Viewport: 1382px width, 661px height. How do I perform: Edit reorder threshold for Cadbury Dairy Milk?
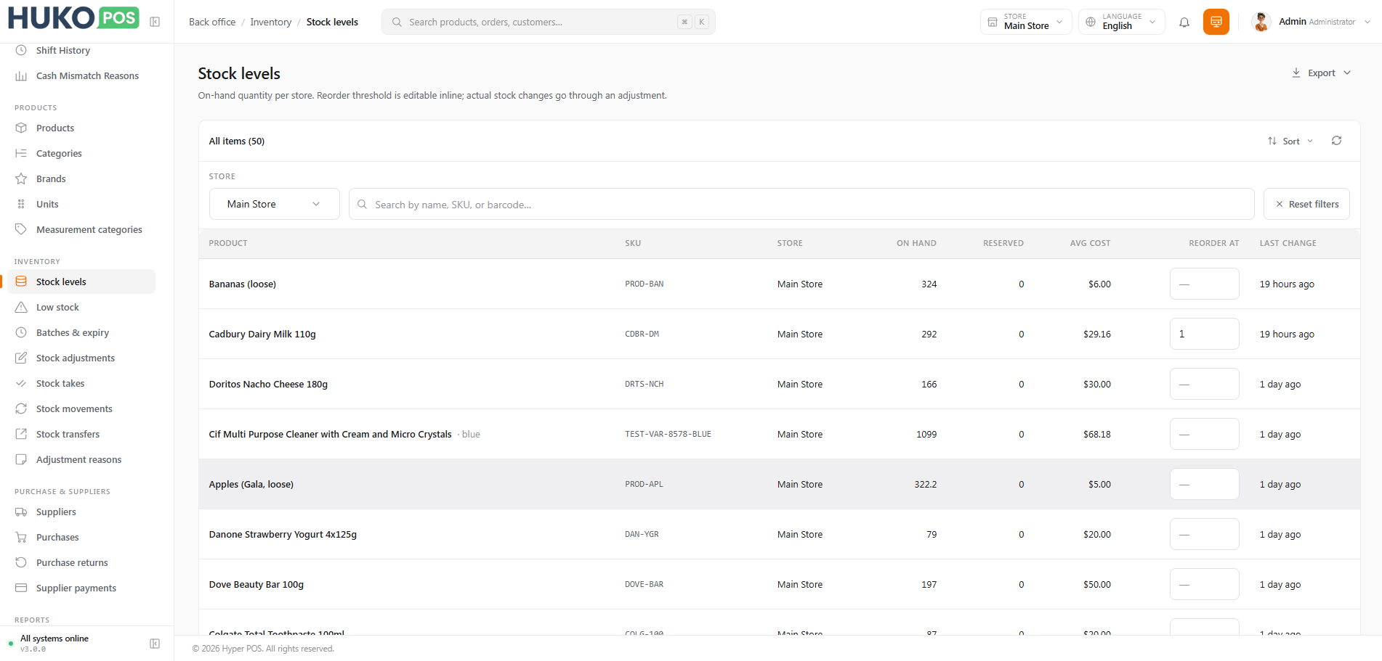point(1204,334)
